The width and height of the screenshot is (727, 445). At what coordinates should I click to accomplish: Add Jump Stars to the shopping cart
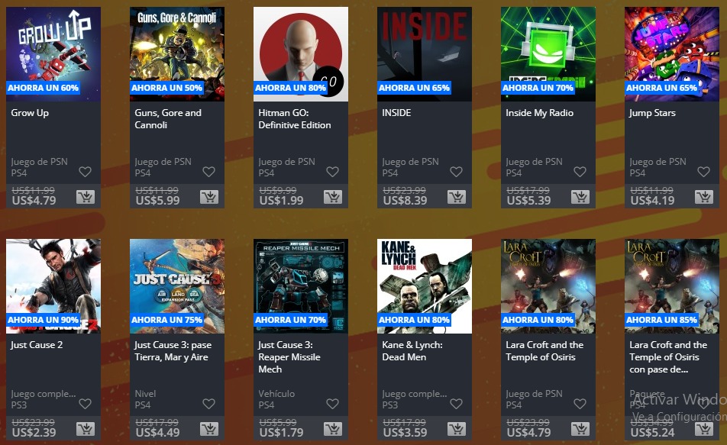pos(704,197)
